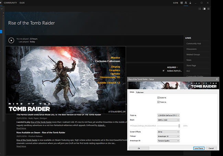Open the chat/messages icon in top bar
This screenshot has width=223, height=156.
pos(181,3)
